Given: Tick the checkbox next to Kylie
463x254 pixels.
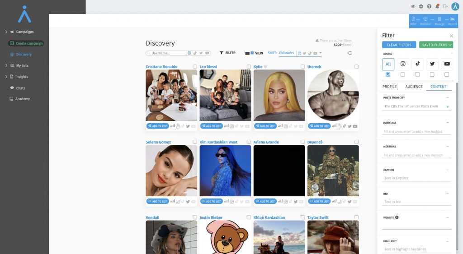Looking at the screenshot, I should (x=302, y=67).
